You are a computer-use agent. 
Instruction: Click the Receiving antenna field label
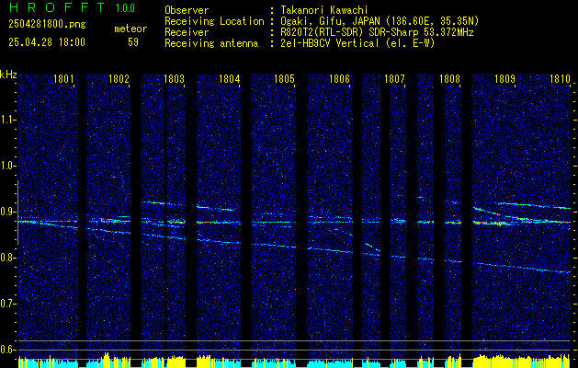(x=211, y=43)
